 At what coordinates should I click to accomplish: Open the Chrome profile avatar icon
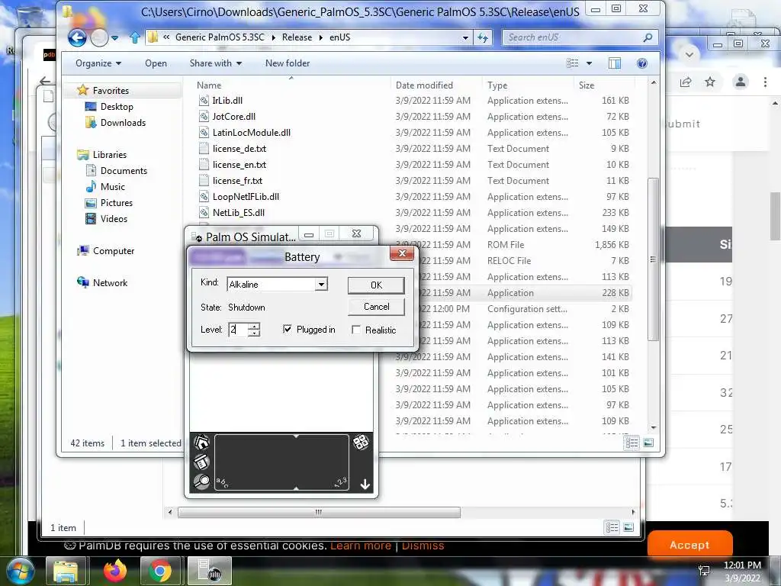click(x=741, y=82)
